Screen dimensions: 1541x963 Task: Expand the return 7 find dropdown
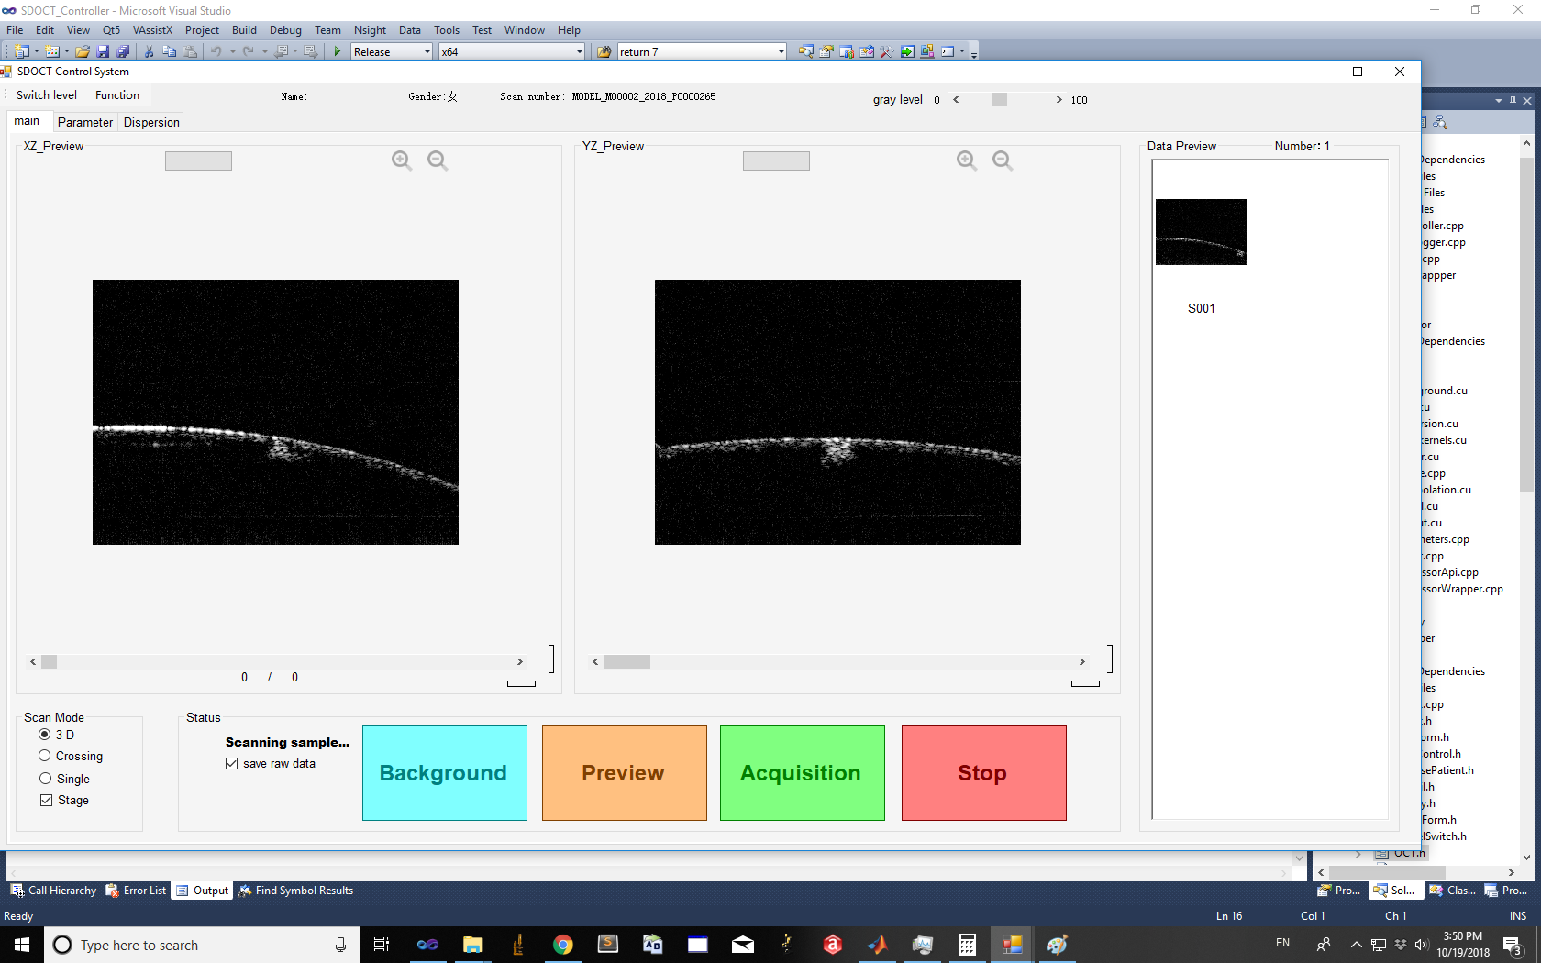(x=781, y=52)
